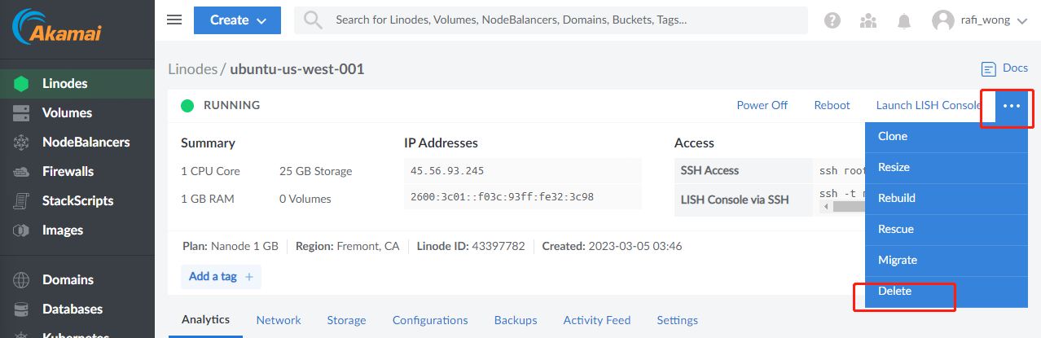Click the Reboot button

[832, 105]
